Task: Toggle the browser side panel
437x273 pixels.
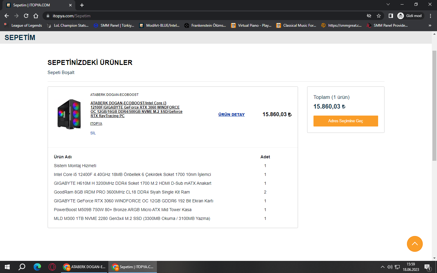Action: [x=391, y=16]
